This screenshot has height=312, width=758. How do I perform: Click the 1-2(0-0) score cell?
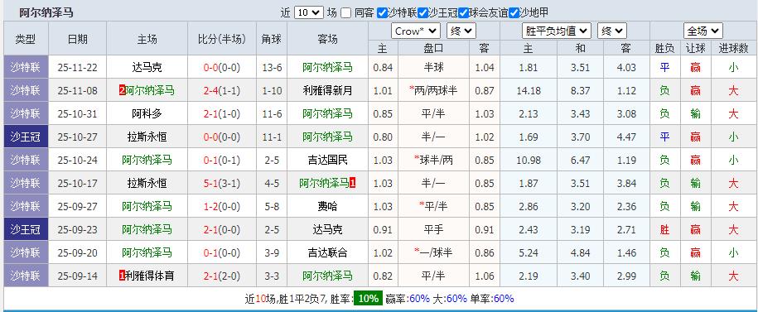(x=222, y=206)
